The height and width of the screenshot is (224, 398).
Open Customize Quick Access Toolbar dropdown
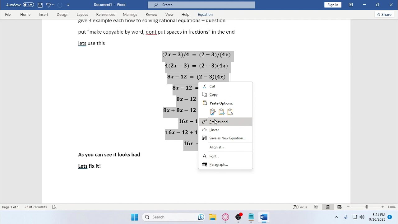(x=68, y=5)
